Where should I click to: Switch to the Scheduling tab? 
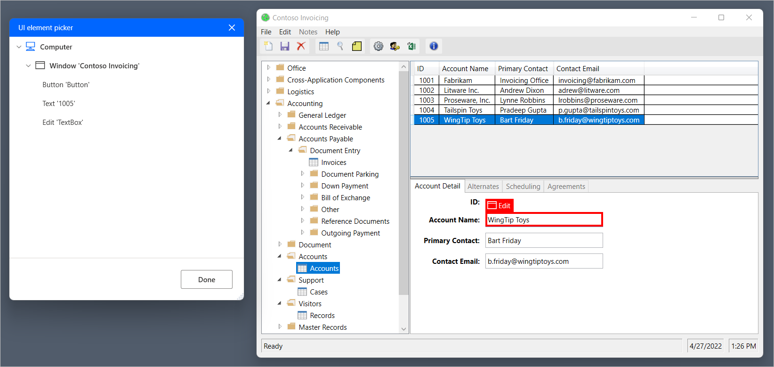(x=523, y=187)
